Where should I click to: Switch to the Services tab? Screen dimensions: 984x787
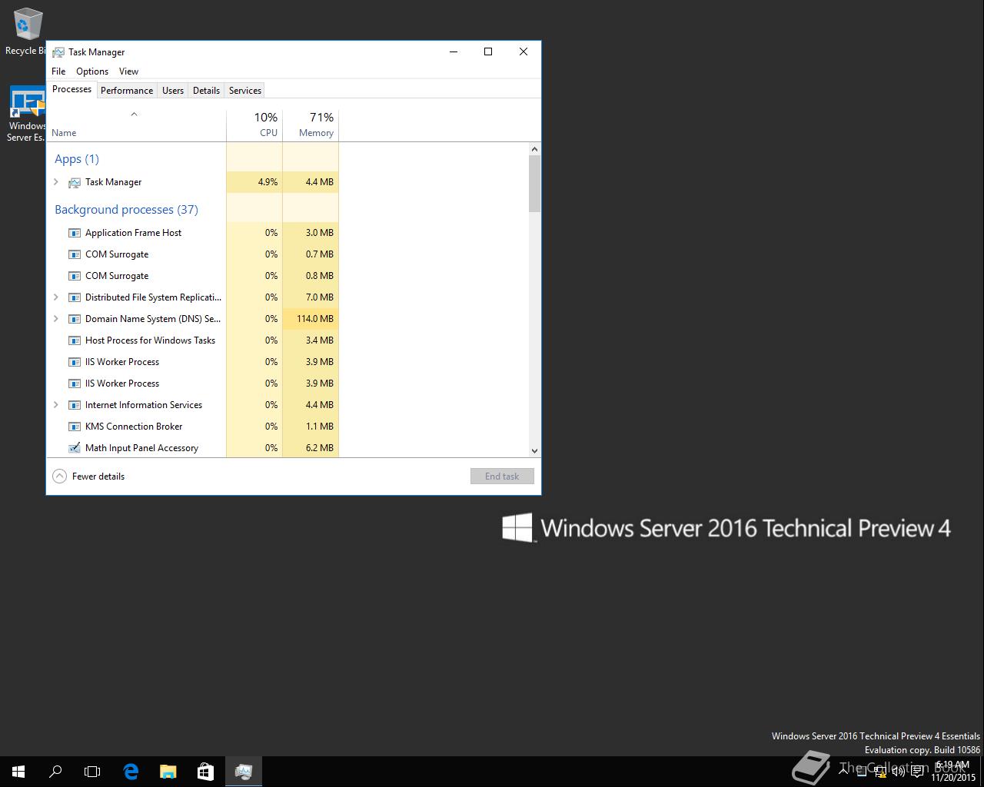(245, 91)
